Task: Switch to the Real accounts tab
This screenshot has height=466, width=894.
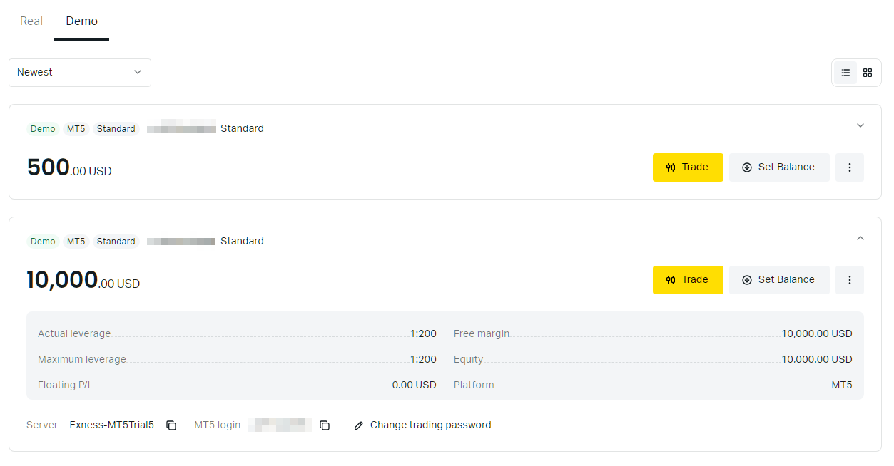Action: (31, 21)
